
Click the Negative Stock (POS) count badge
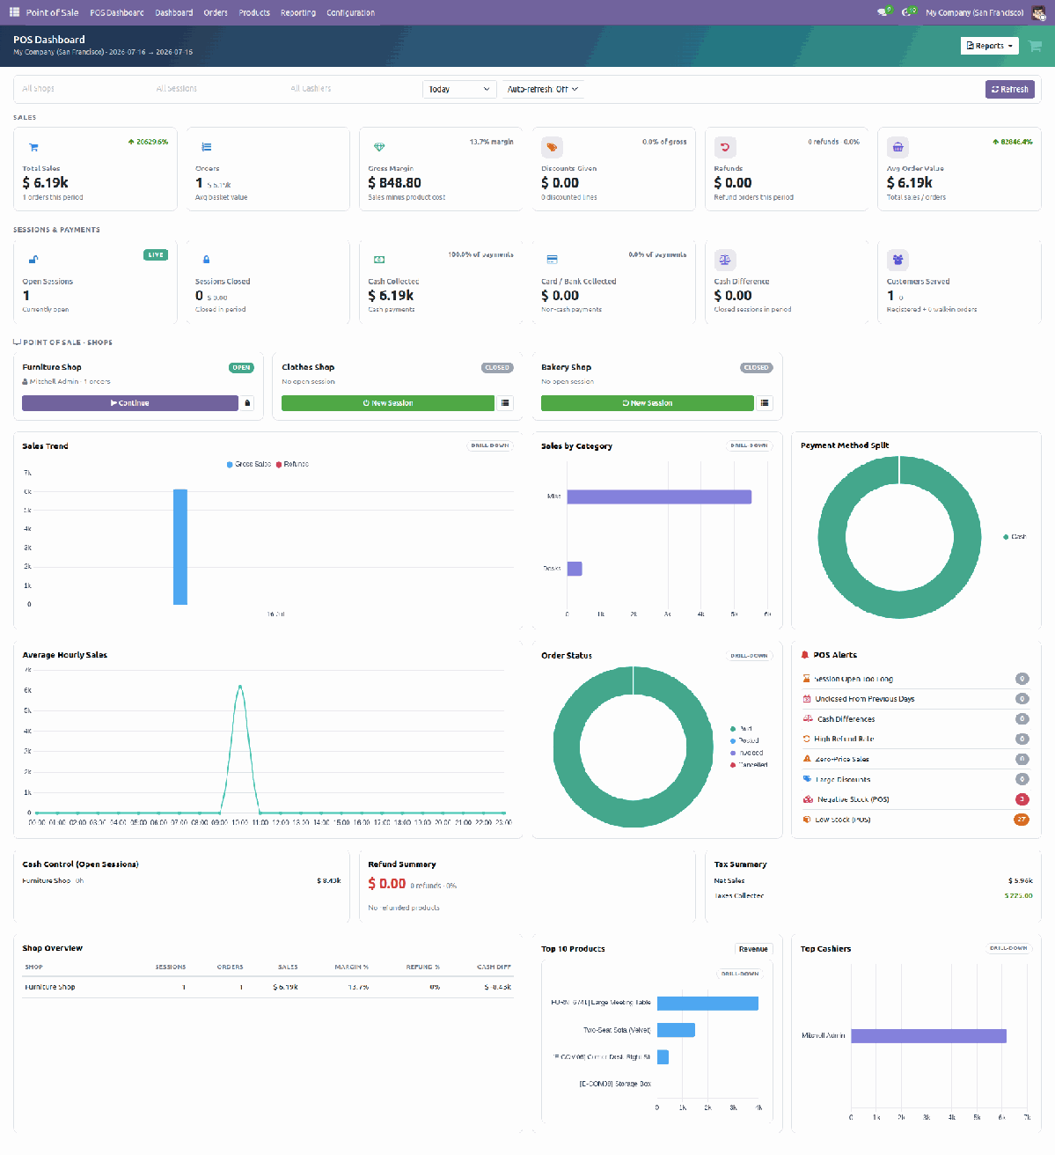coord(1022,799)
